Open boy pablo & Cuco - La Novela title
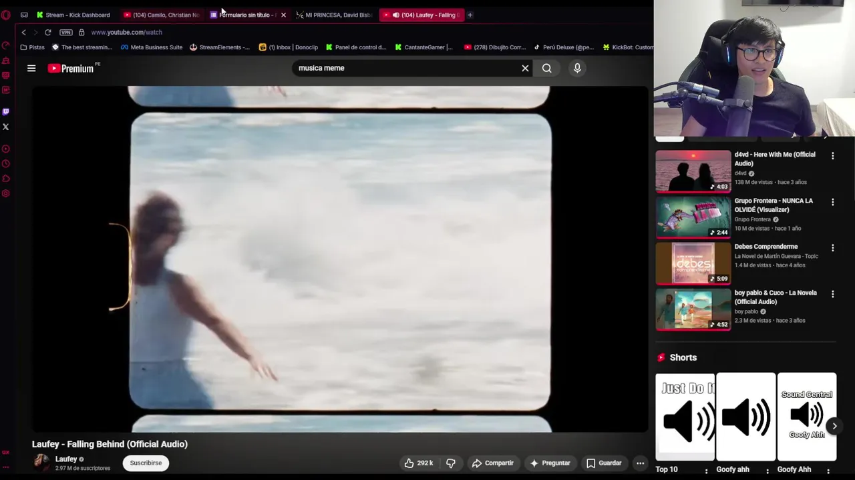The width and height of the screenshot is (855, 480). pyautogui.click(x=776, y=297)
